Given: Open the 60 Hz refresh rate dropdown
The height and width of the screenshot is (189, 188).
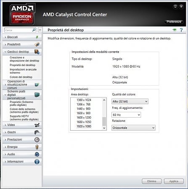Looking at the screenshot, I should [126, 115].
